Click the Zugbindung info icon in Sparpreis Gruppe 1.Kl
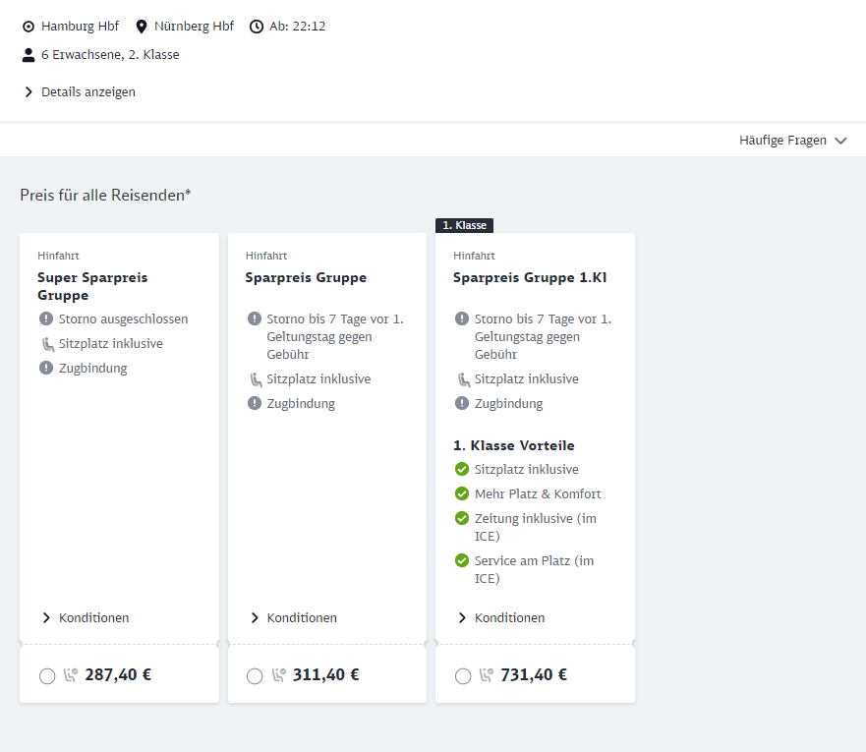The height and width of the screenshot is (752, 866). click(462, 403)
